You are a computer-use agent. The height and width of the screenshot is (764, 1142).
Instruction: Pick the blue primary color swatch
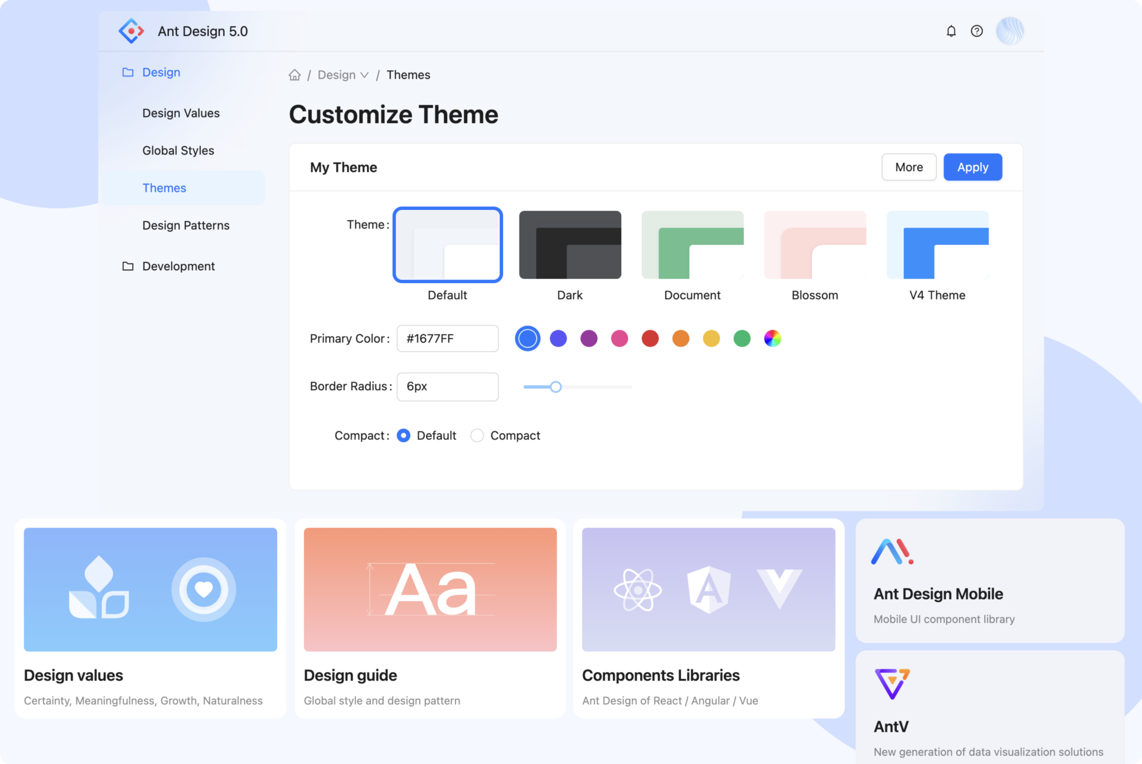(528, 339)
